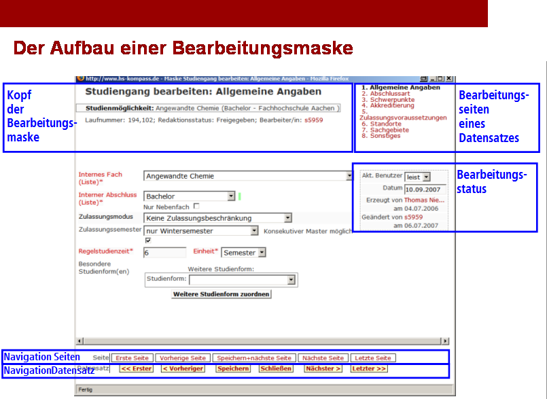Click the Speichern button
The image size is (547, 399).
233,368
